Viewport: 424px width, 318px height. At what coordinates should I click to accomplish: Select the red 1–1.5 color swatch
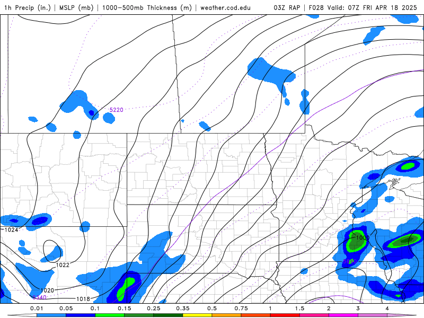click(285, 315)
